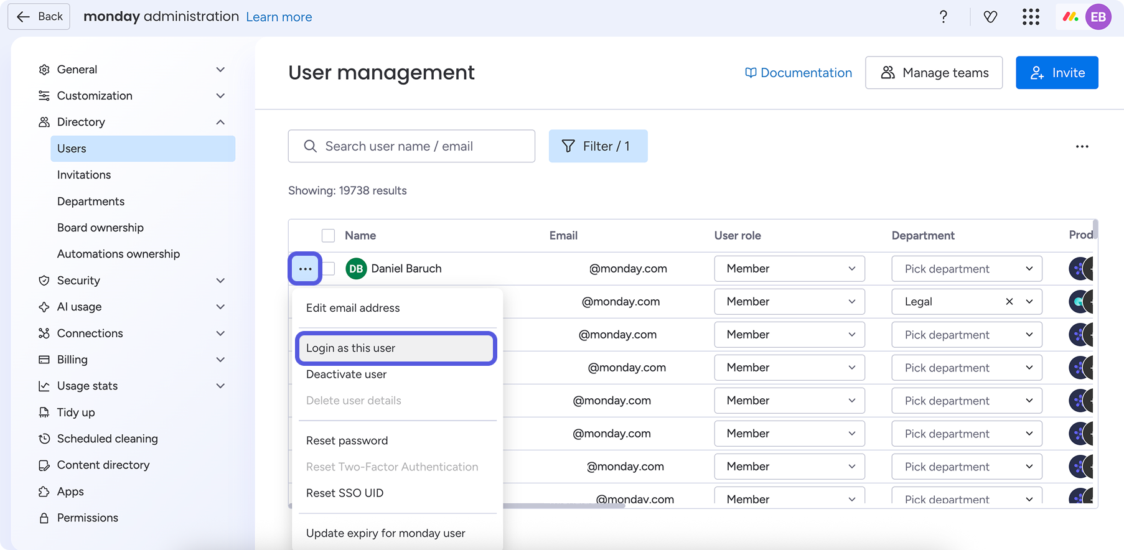The width and height of the screenshot is (1124, 550).
Task: Open the Legal department dropdown arrow
Action: 1029,302
